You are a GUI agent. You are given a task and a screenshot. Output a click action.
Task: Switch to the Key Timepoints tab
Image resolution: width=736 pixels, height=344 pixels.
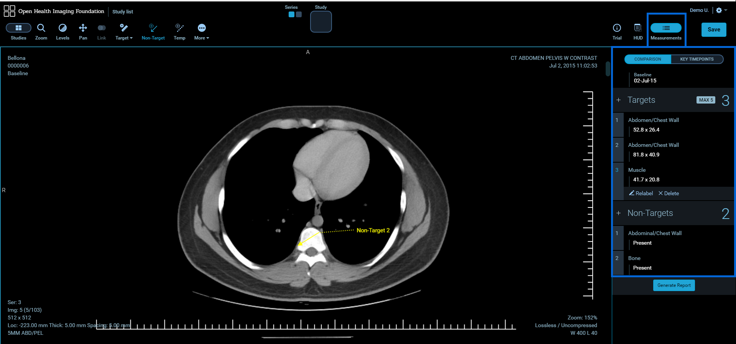click(x=697, y=59)
